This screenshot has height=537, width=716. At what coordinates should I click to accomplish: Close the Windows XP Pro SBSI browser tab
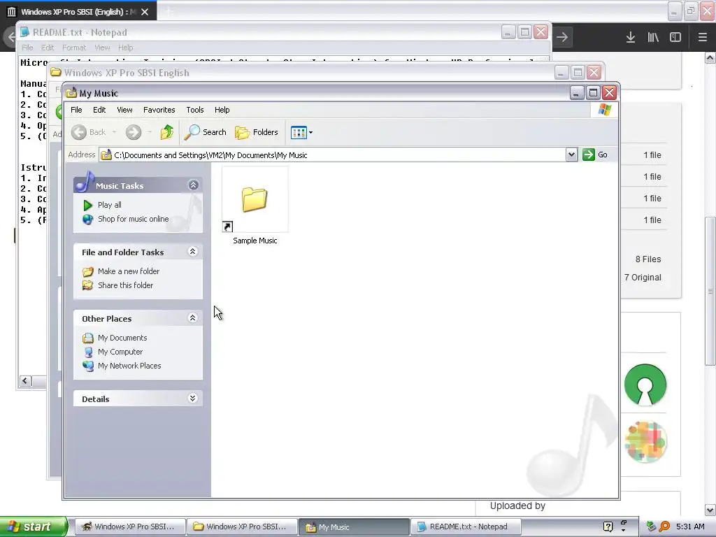click(x=145, y=12)
